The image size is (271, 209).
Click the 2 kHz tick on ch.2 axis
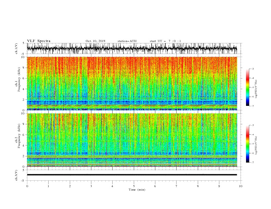click(24, 156)
